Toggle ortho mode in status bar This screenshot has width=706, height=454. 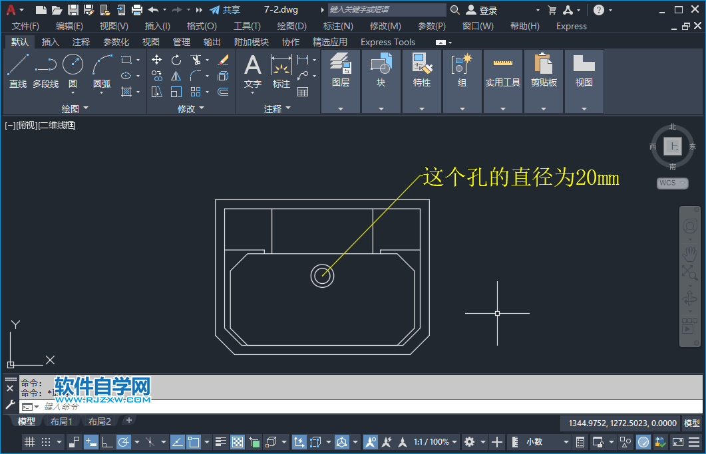(x=106, y=442)
